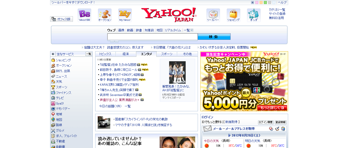The image size is (338, 148).
Task: Click the スポーツ trophy sidebar icon
Action: tap(53, 87)
